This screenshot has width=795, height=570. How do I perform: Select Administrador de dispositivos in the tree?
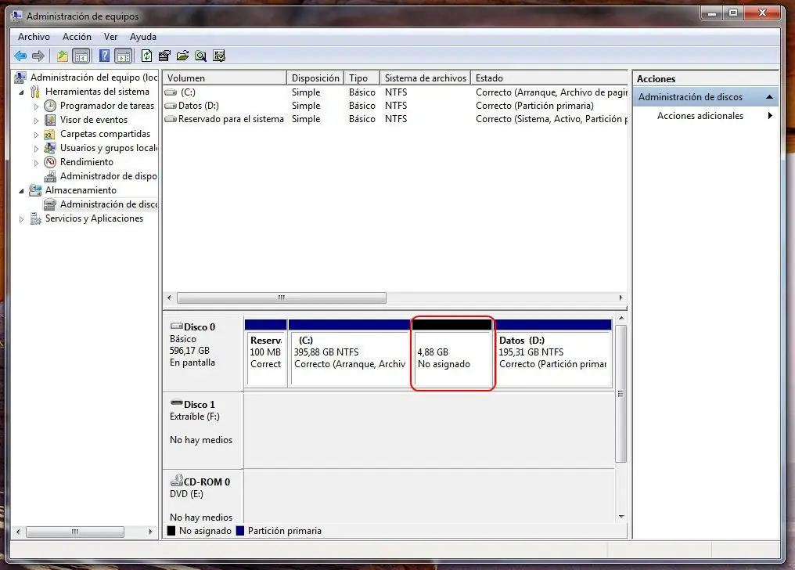pos(108,176)
